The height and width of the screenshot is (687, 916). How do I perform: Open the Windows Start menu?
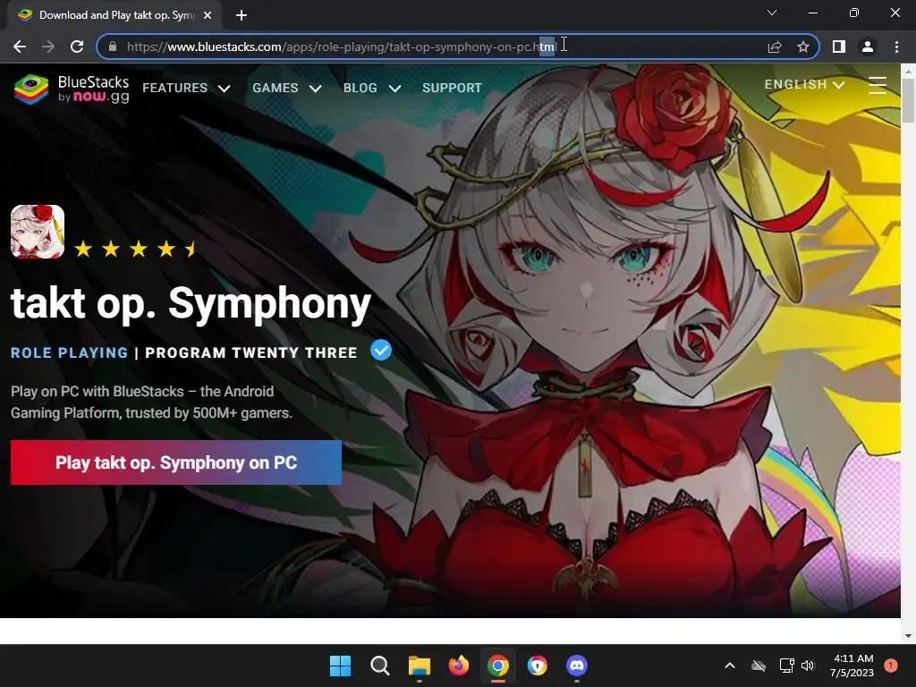[x=340, y=666]
